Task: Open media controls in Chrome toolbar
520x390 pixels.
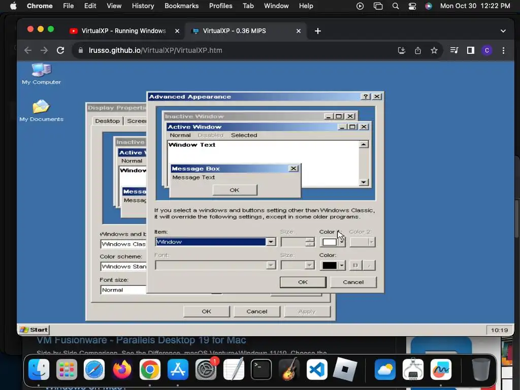Action: point(454,50)
